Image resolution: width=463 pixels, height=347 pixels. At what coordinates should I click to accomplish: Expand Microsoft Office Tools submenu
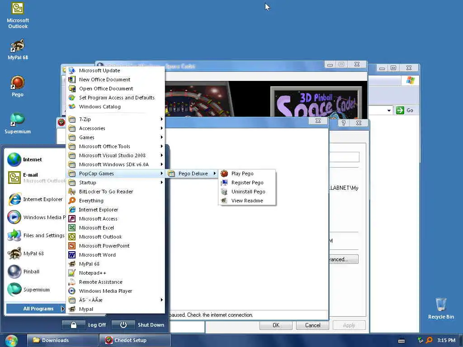tap(115, 147)
